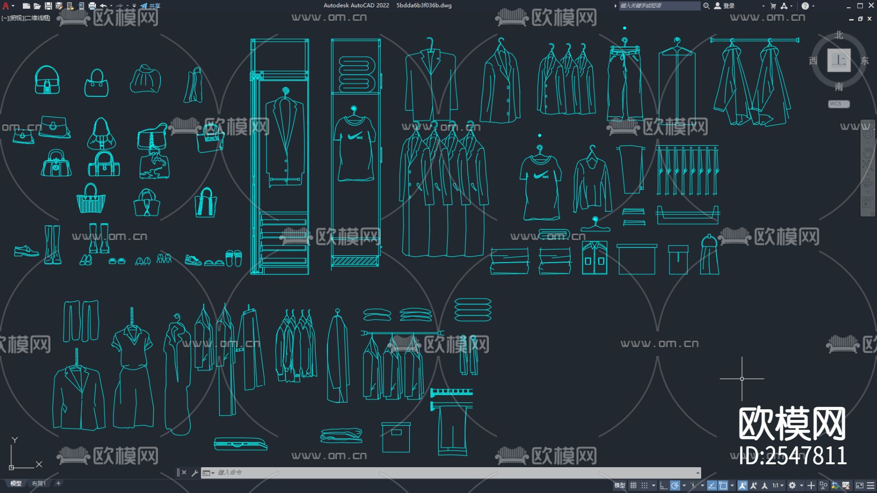Open the [俯视] view controls menu
877x493 pixels.
[17, 18]
